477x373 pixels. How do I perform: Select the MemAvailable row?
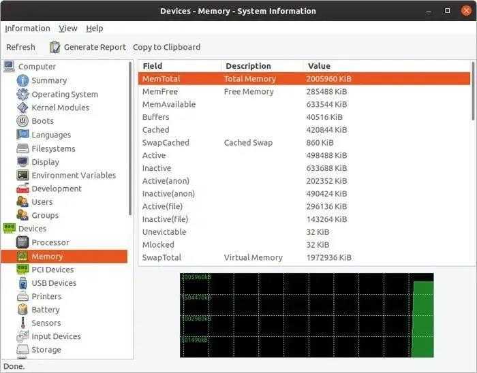(x=304, y=104)
